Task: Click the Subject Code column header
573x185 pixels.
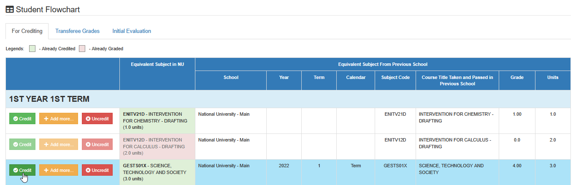Action: (395, 77)
